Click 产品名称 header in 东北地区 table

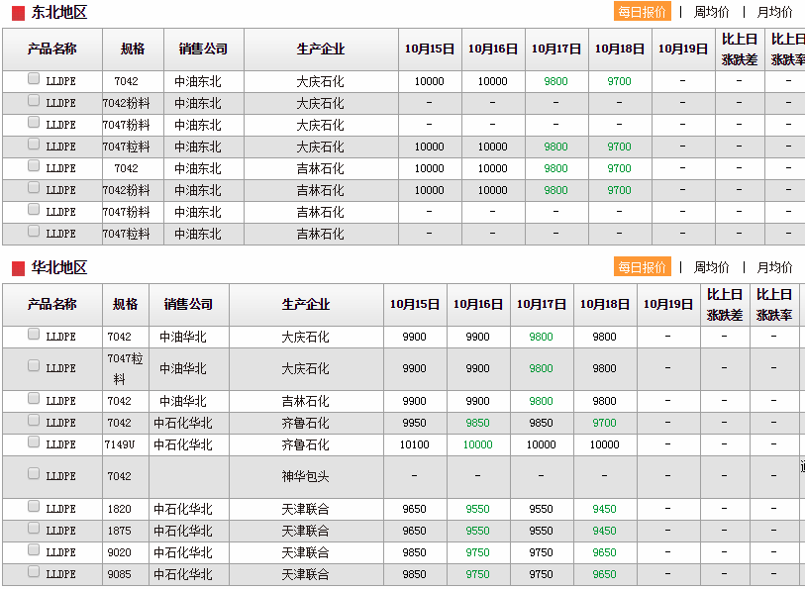[52, 49]
